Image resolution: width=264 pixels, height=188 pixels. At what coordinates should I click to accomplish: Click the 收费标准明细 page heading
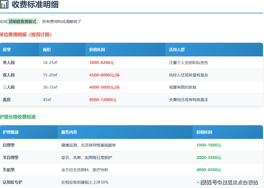click(35, 5)
